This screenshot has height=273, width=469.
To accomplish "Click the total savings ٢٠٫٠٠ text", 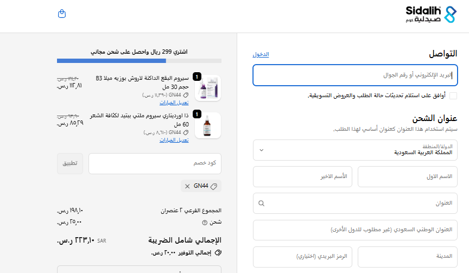I will coord(181,253).
